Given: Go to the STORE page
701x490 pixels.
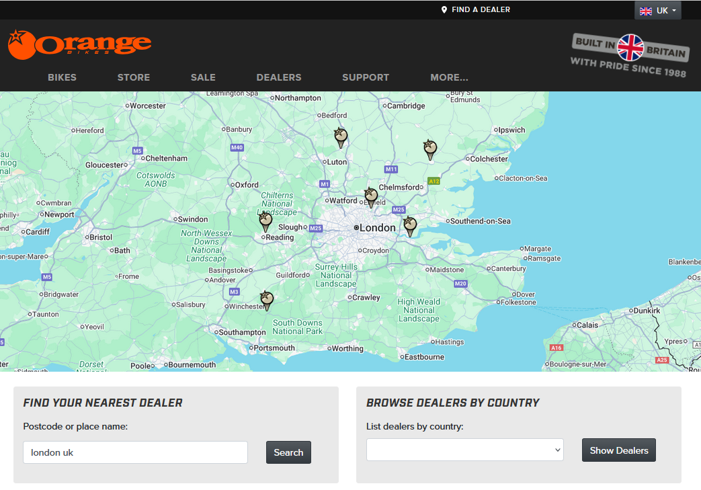Looking at the screenshot, I should (133, 77).
